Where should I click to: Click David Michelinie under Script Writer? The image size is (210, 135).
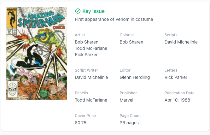91,77
